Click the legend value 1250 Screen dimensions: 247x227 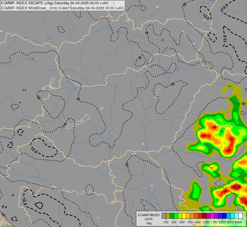point(206,222)
